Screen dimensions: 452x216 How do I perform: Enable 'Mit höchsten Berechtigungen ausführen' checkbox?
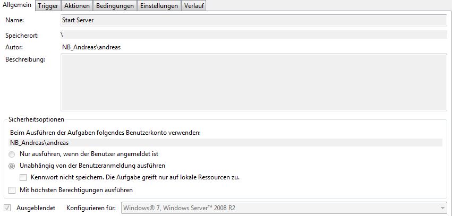pyautogui.click(x=12, y=191)
